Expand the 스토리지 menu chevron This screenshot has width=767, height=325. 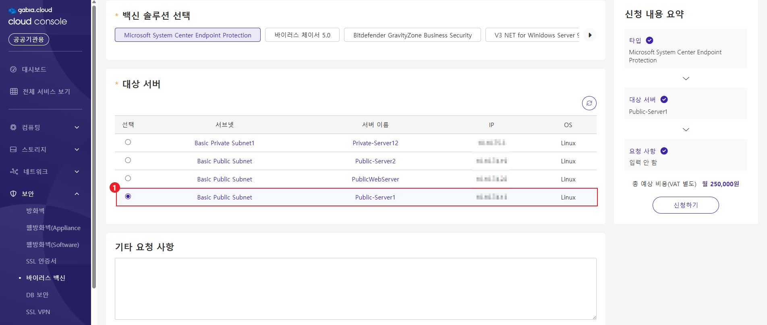coord(77,150)
